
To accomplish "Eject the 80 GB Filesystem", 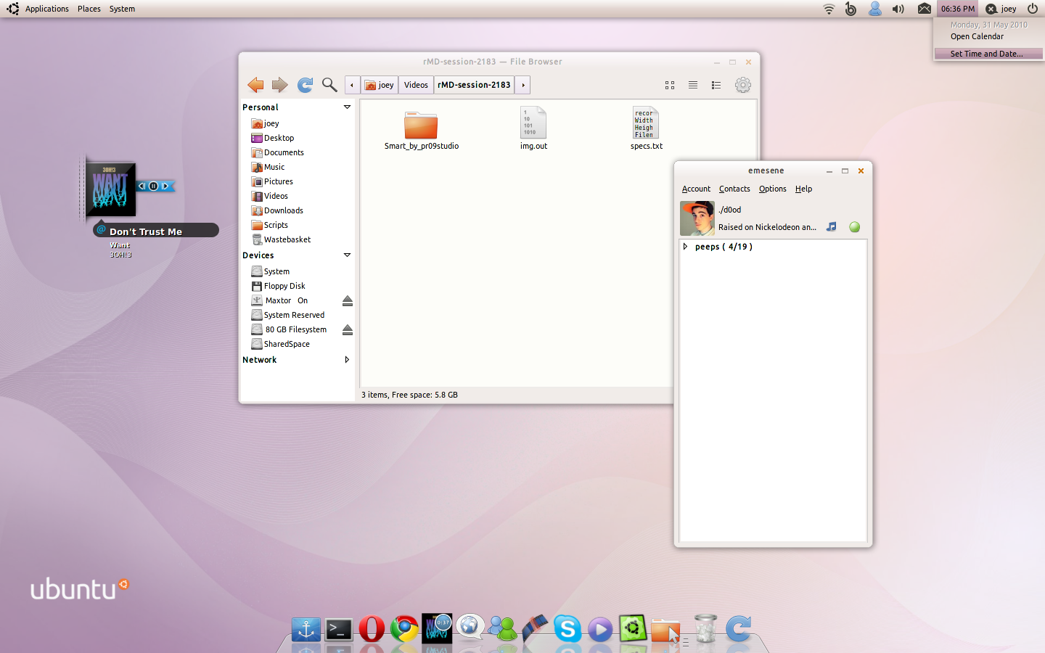I will click(x=348, y=329).
